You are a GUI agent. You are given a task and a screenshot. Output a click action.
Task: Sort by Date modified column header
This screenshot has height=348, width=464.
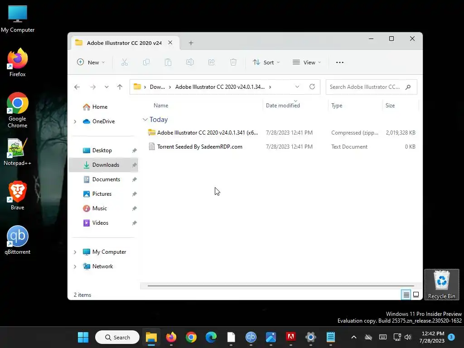[x=283, y=105]
